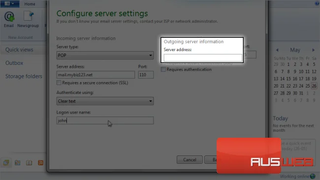This screenshot has width=320, height=180.
Task: Check the Requires authentication box
Action: point(163,69)
